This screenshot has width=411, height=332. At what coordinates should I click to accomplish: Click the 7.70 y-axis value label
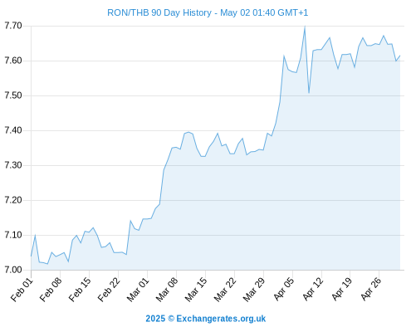point(13,26)
